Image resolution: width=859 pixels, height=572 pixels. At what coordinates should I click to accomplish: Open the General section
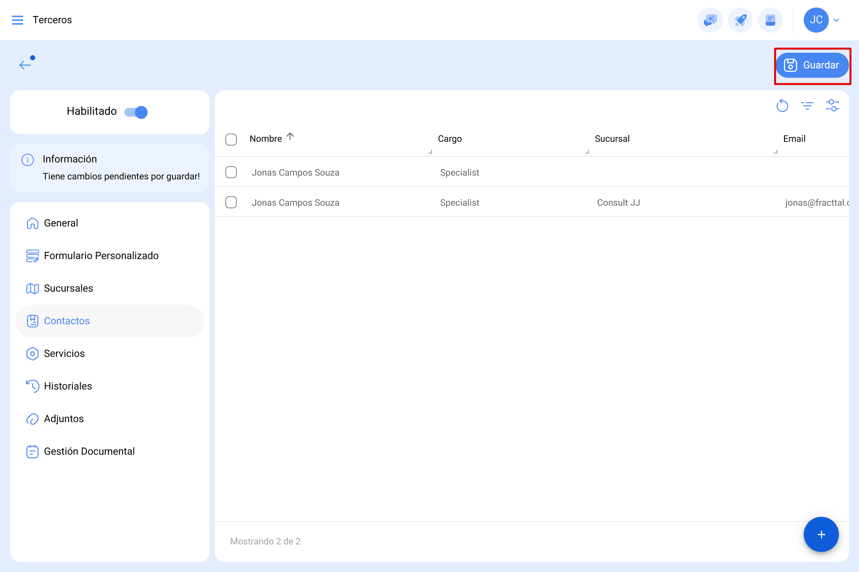click(x=110, y=223)
